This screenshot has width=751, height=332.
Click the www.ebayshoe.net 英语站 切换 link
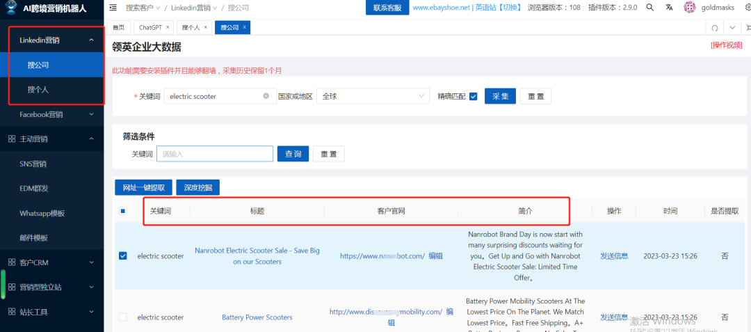tap(467, 7)
